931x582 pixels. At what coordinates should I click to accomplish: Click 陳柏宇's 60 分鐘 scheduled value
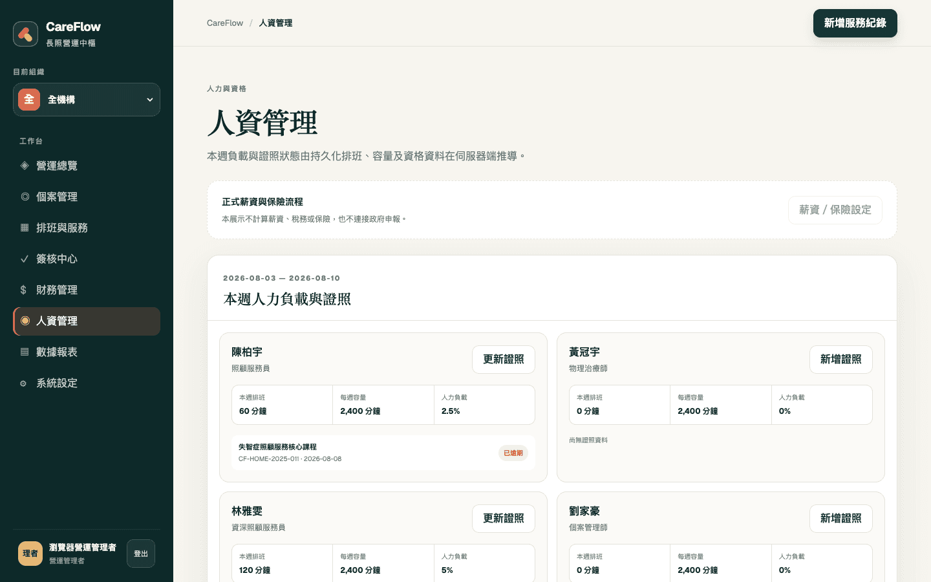pyautogui.click(x=253, y=411)
